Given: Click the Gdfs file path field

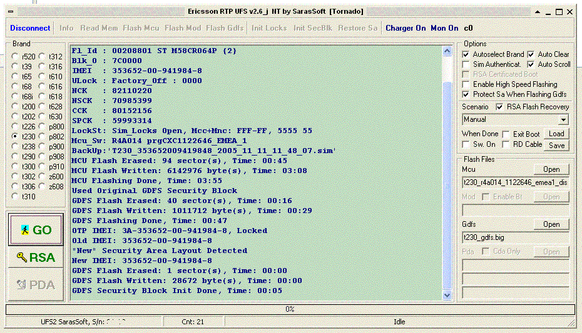Looking at the screenshot, I should pos(515,237).
